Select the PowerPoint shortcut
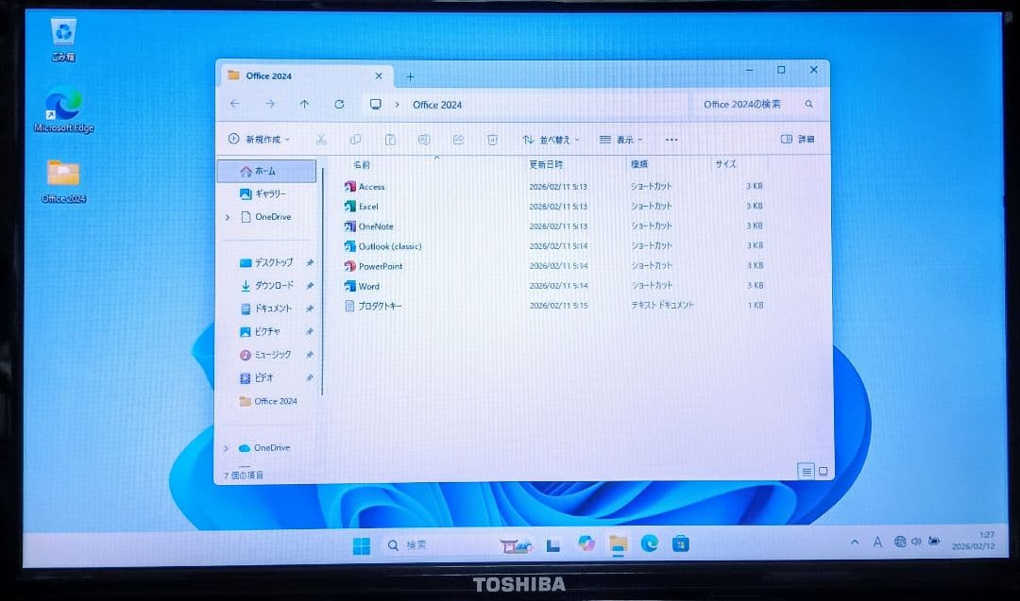The width and height of the screenshot is (1020, 601). tap(373, 266)
